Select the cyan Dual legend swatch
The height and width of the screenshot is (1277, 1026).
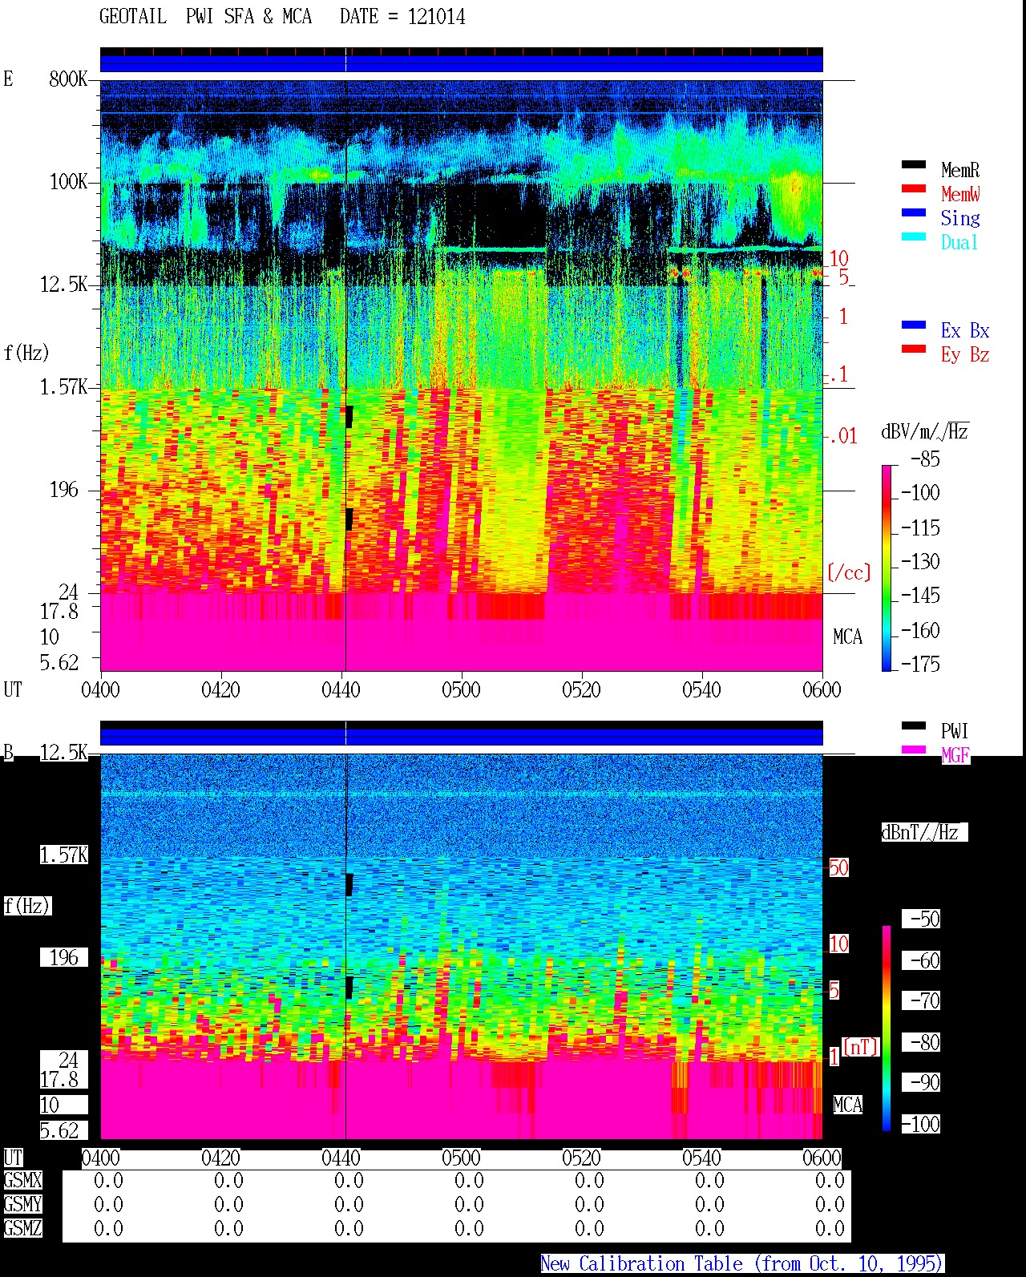pyautogui.click(x=914, y=236)
